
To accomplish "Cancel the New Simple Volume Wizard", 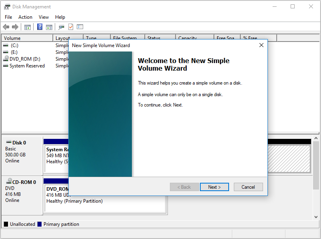I will 248,187.
